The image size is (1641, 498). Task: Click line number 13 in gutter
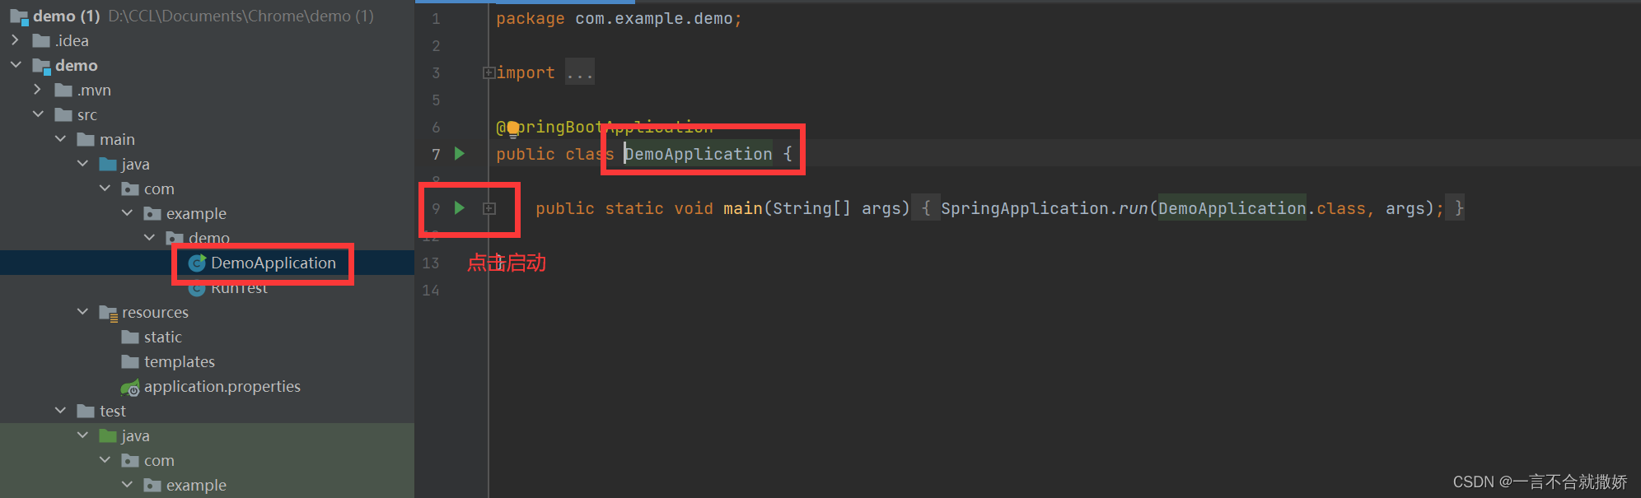[x=431, y=263]
